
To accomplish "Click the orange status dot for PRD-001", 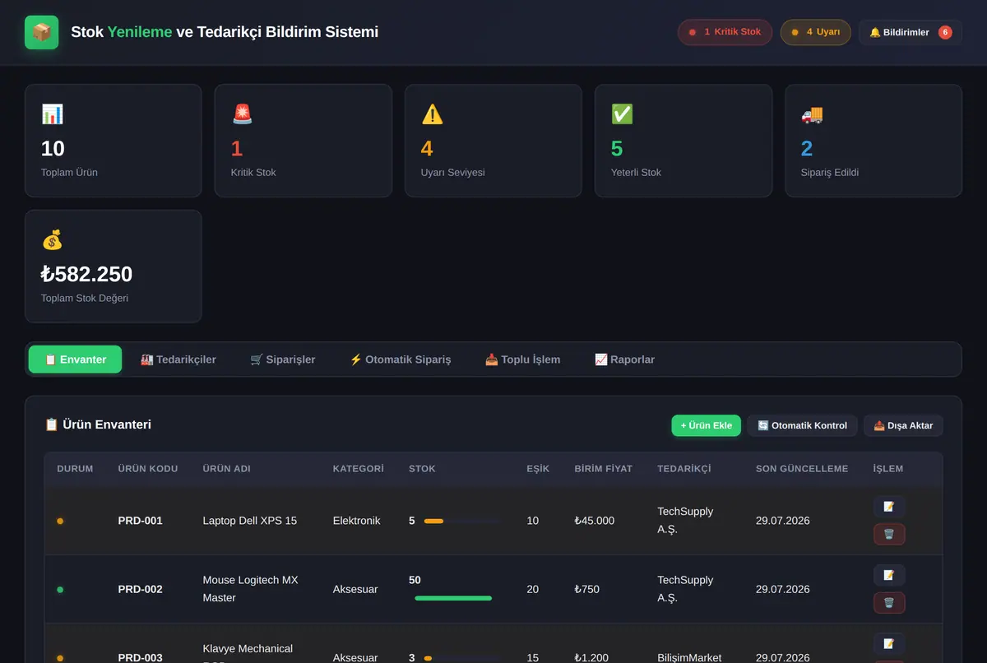I will [60, 521].
